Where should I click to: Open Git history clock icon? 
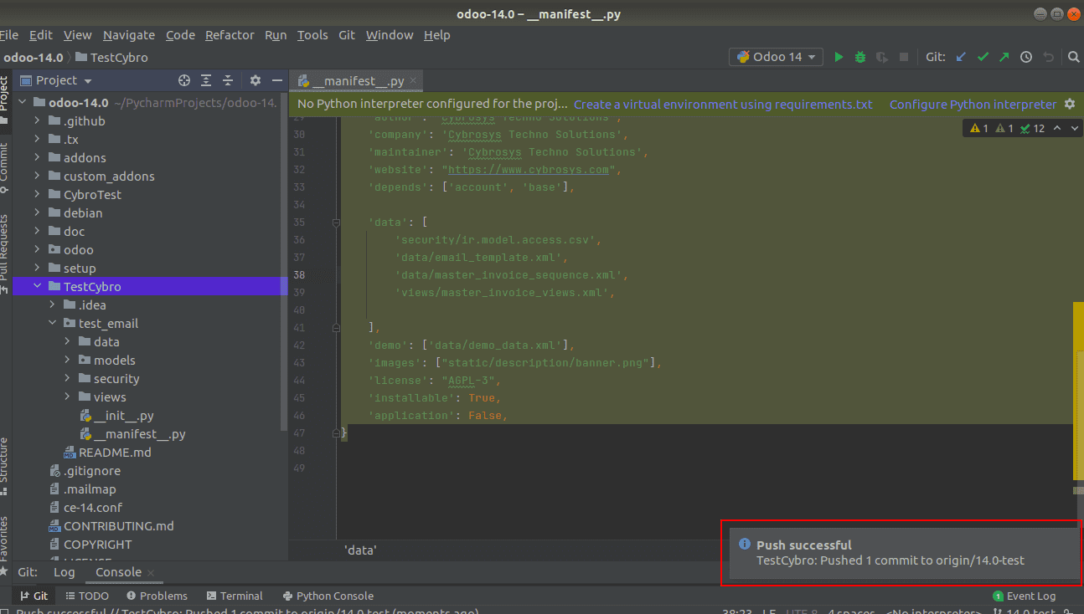[1026, 57]
